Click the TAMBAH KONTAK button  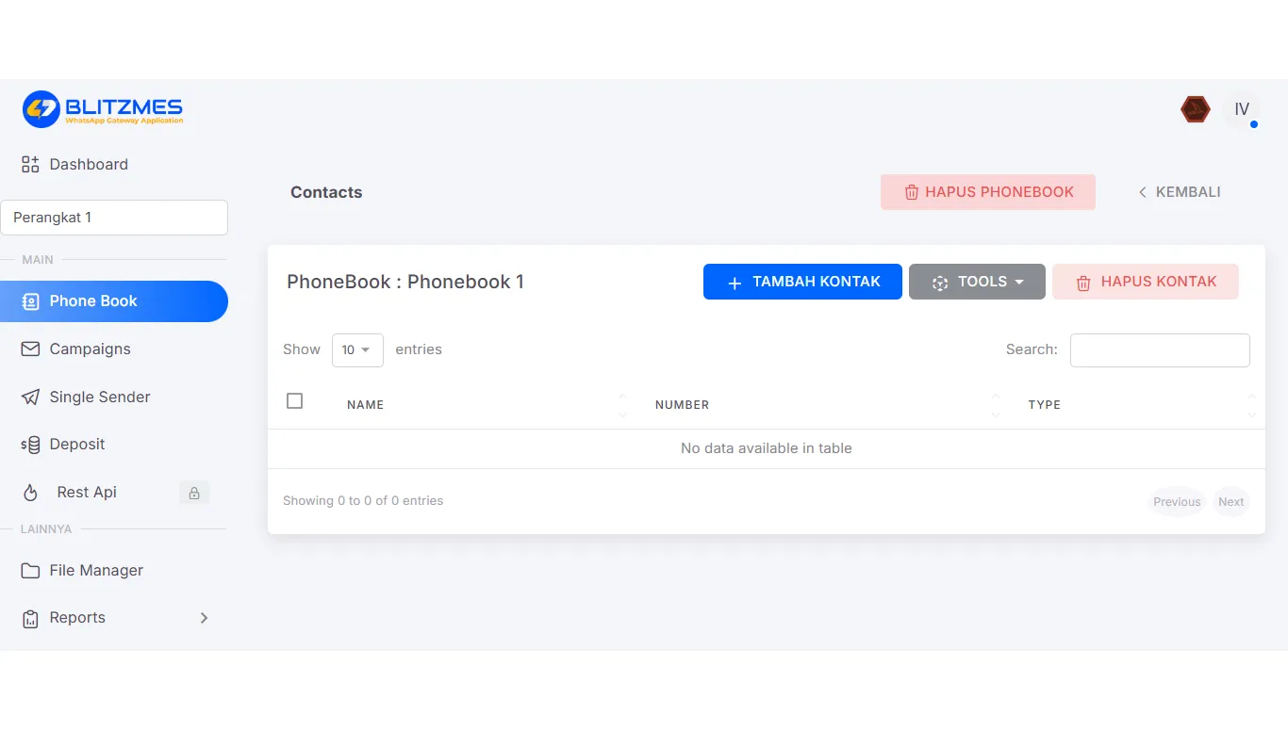[802, 282]
